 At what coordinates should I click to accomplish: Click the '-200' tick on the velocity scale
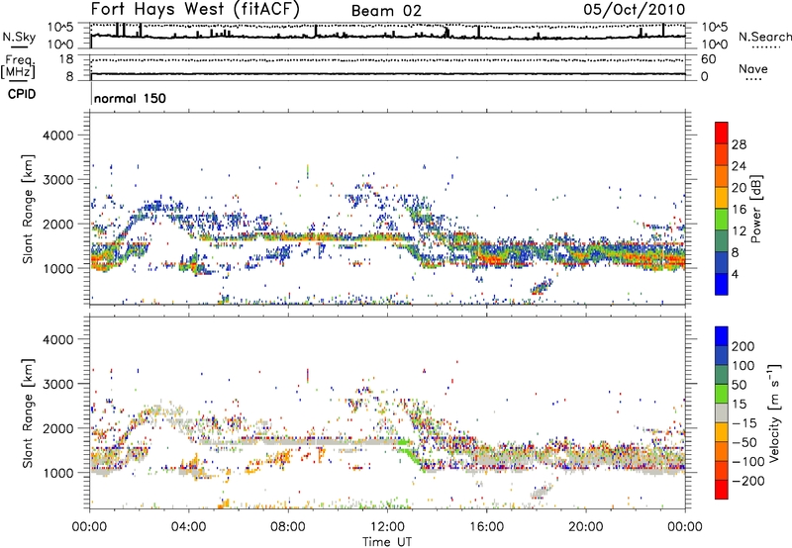click(748, 481)
